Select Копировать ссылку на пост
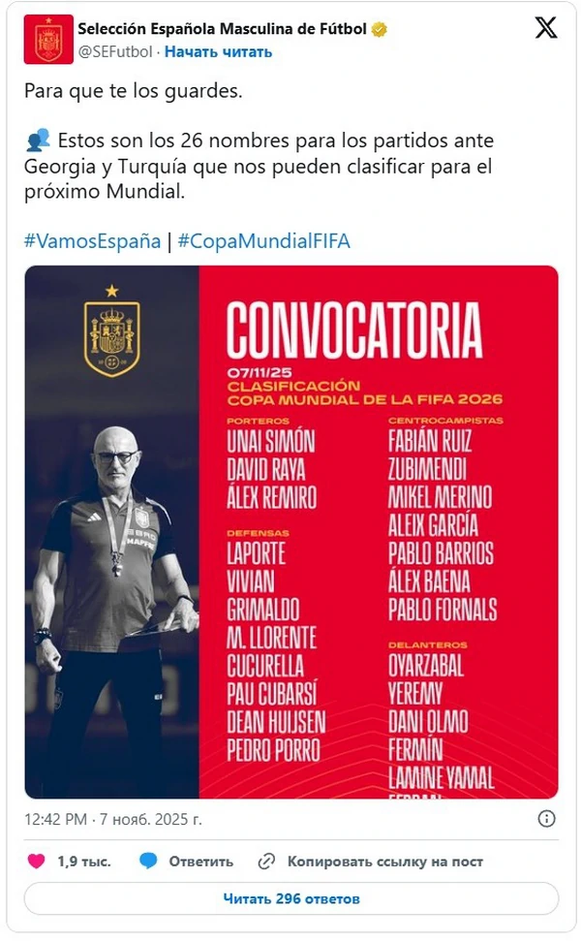 (384, 861)
